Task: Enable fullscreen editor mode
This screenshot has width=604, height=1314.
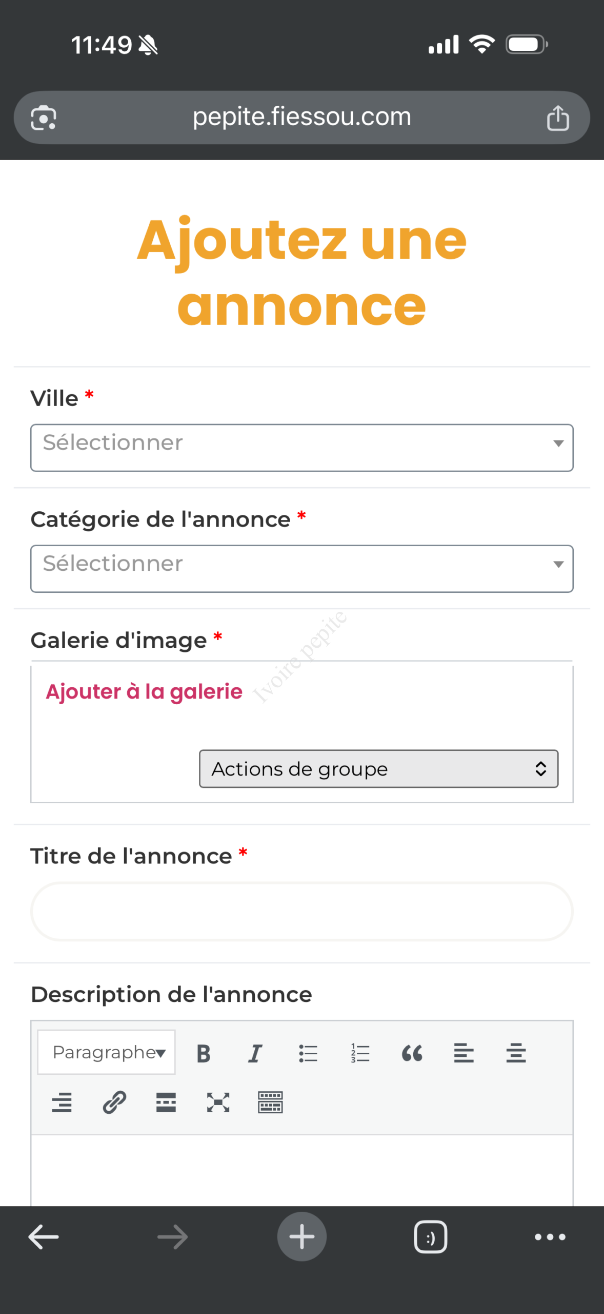Action: click(218, 1102)
